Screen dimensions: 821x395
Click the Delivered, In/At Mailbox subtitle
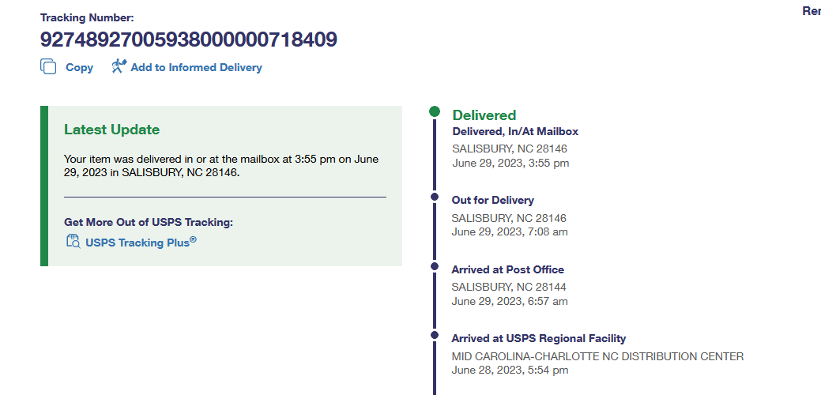tap(515, 132)
